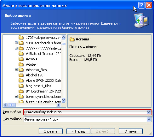
Task: Click folder icon next to 777777777777index
Action: [x=21, y=48]
